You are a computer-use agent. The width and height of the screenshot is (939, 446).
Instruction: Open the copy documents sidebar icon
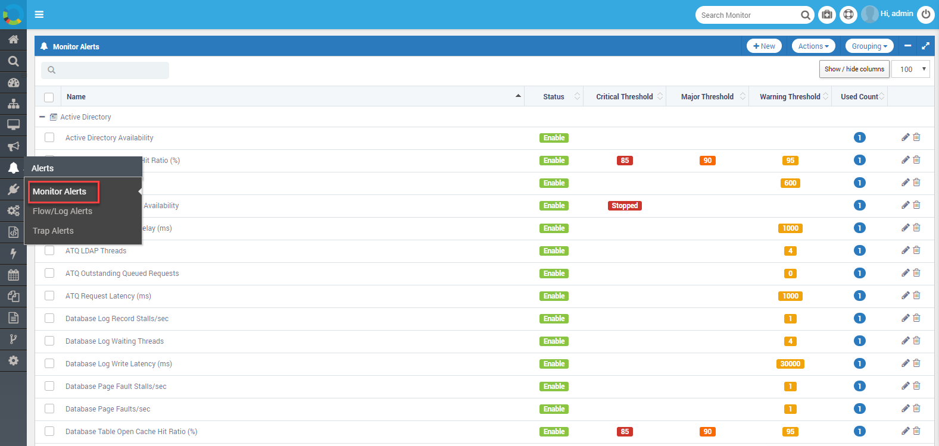[x=13, y=296]
